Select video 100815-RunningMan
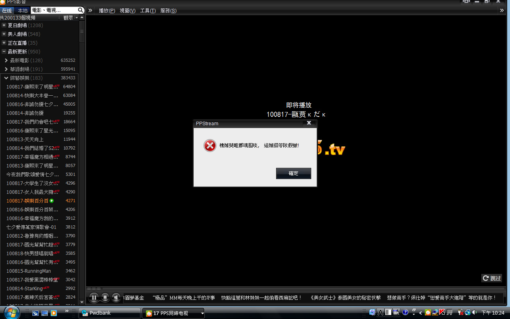The image size is (510, 319). tap(39, 271)
